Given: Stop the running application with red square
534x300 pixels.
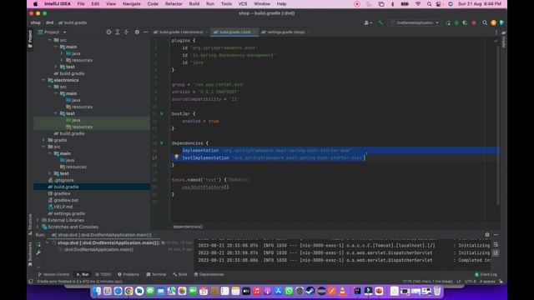Looking at the screenshot, I should coord(474,22).
